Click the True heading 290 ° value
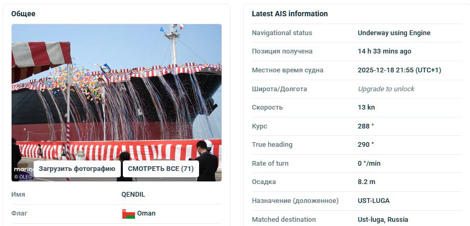Screen dimensions: 470x226 365,145
